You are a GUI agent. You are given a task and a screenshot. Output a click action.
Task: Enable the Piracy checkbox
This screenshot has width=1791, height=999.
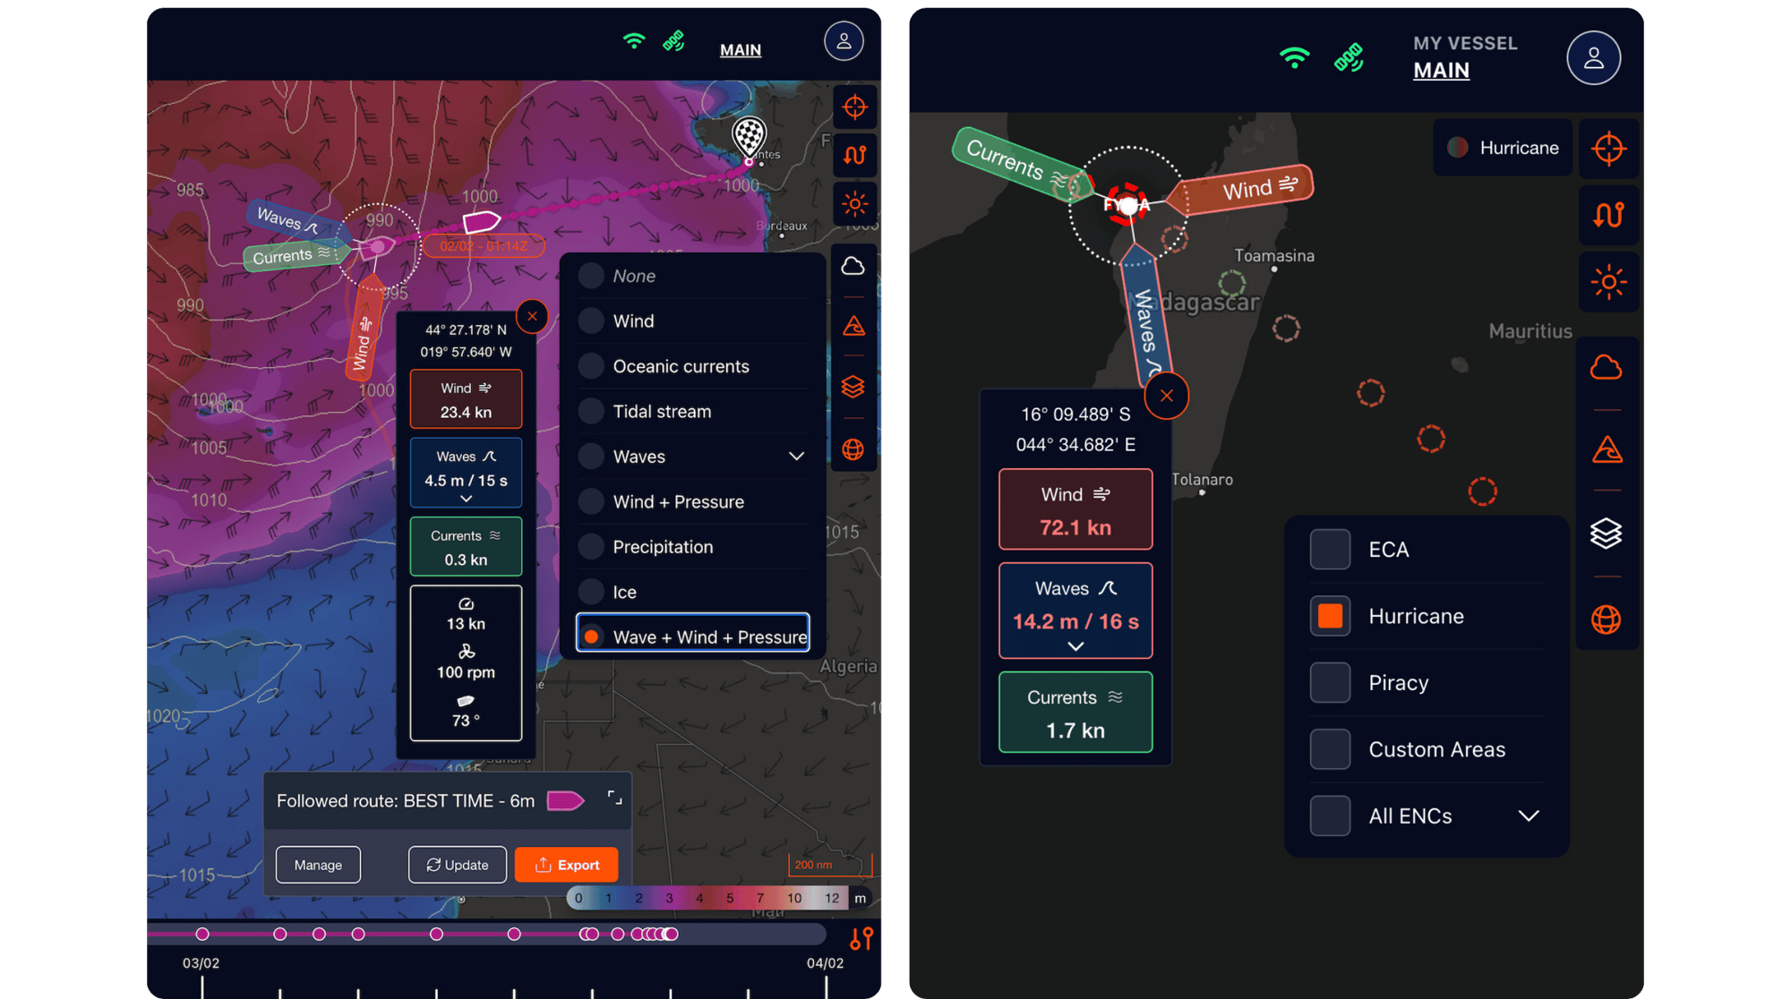(1330, 683)
